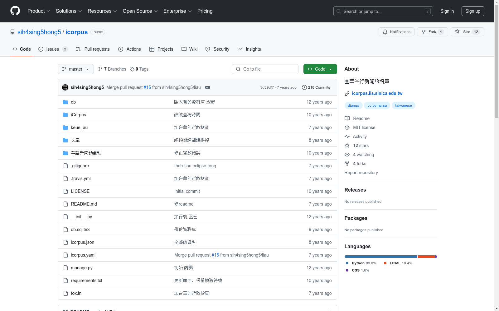The image size is (499, 311).
Task: Click the Python segment of language bar
Action: (381, 257)
